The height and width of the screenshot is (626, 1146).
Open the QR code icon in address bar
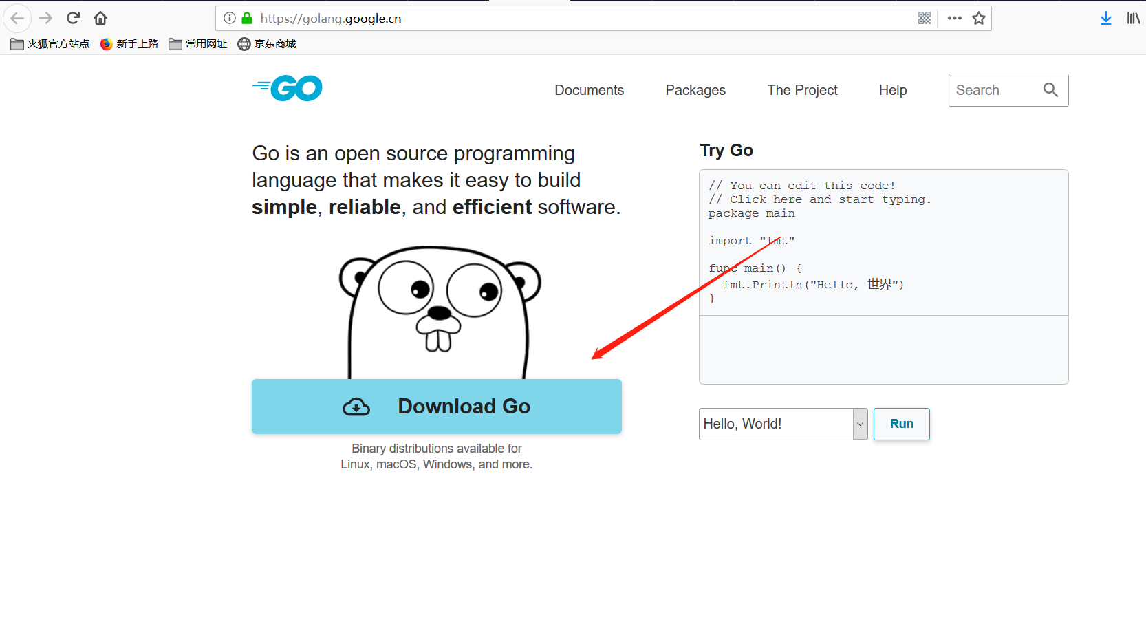925,18
